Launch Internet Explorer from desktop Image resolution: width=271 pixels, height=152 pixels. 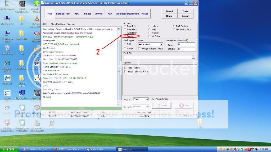click(7, 66)
